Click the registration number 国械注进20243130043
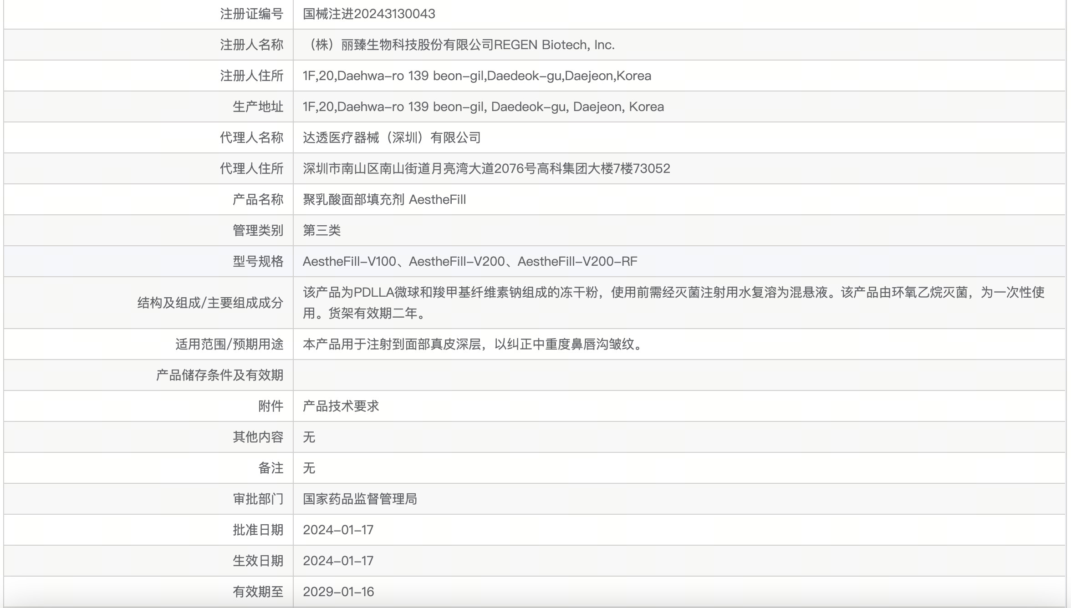 [x=369, y=14]
